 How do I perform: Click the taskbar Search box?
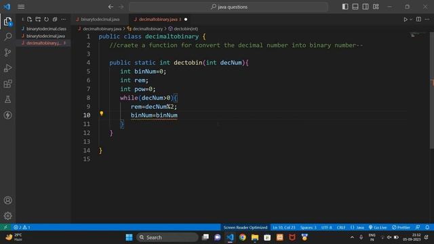167,237
